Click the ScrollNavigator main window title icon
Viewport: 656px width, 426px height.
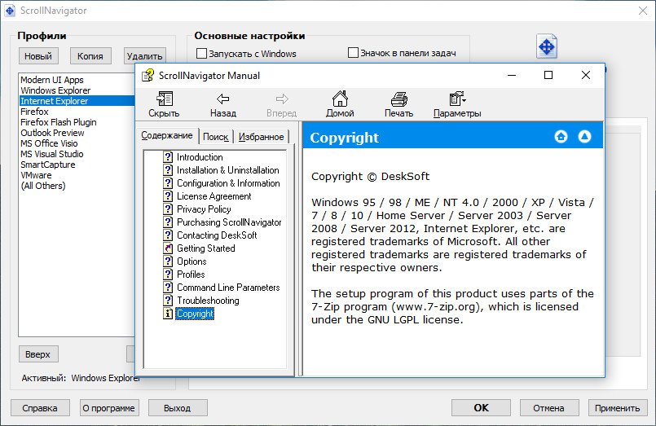click(x=10, y=11)
